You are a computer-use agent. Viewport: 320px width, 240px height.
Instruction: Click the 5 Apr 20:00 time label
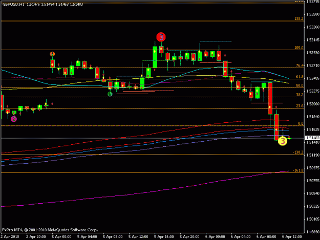coord(189,237)
